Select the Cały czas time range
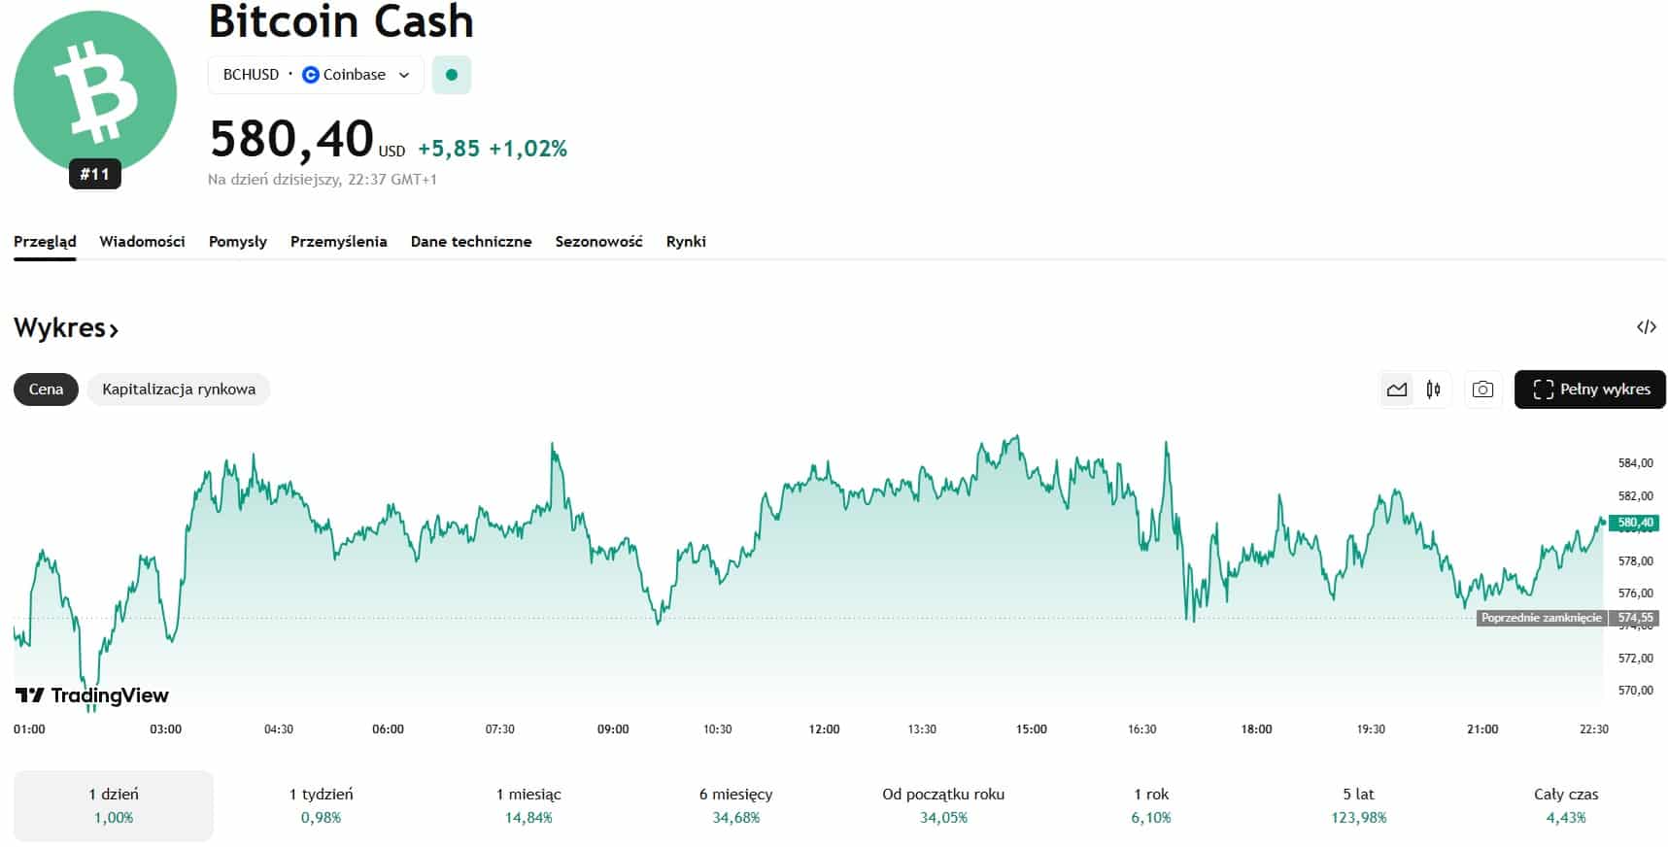 [1566, 805]
